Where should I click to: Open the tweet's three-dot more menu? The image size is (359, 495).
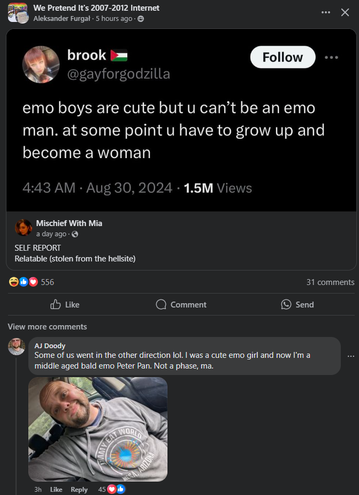pyautogui.click(x=331, y=57)
